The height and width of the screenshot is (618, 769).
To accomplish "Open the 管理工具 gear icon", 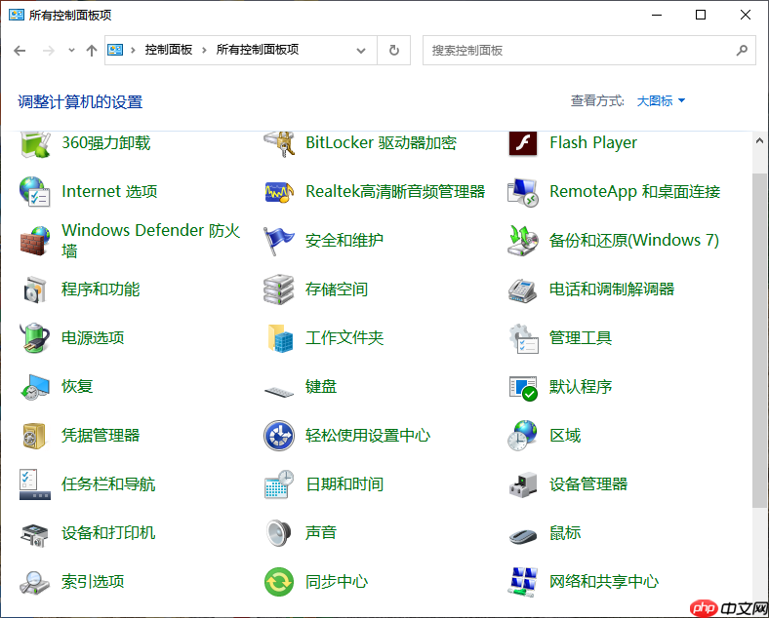I will [x=523, y=338].
